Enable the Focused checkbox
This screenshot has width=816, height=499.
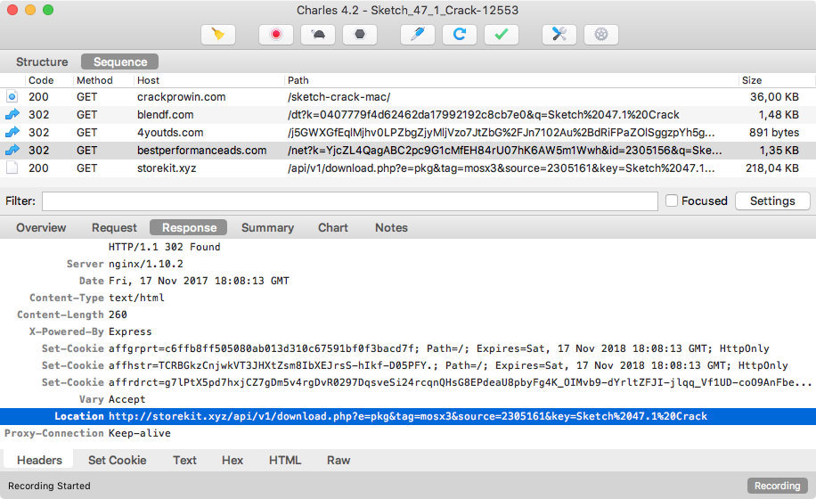point(673,201)
